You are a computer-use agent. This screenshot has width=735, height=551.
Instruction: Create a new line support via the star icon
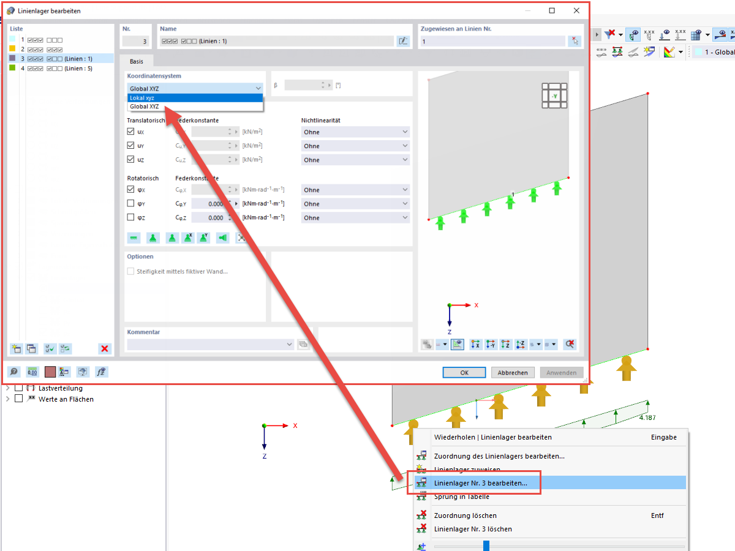point(17,348)
